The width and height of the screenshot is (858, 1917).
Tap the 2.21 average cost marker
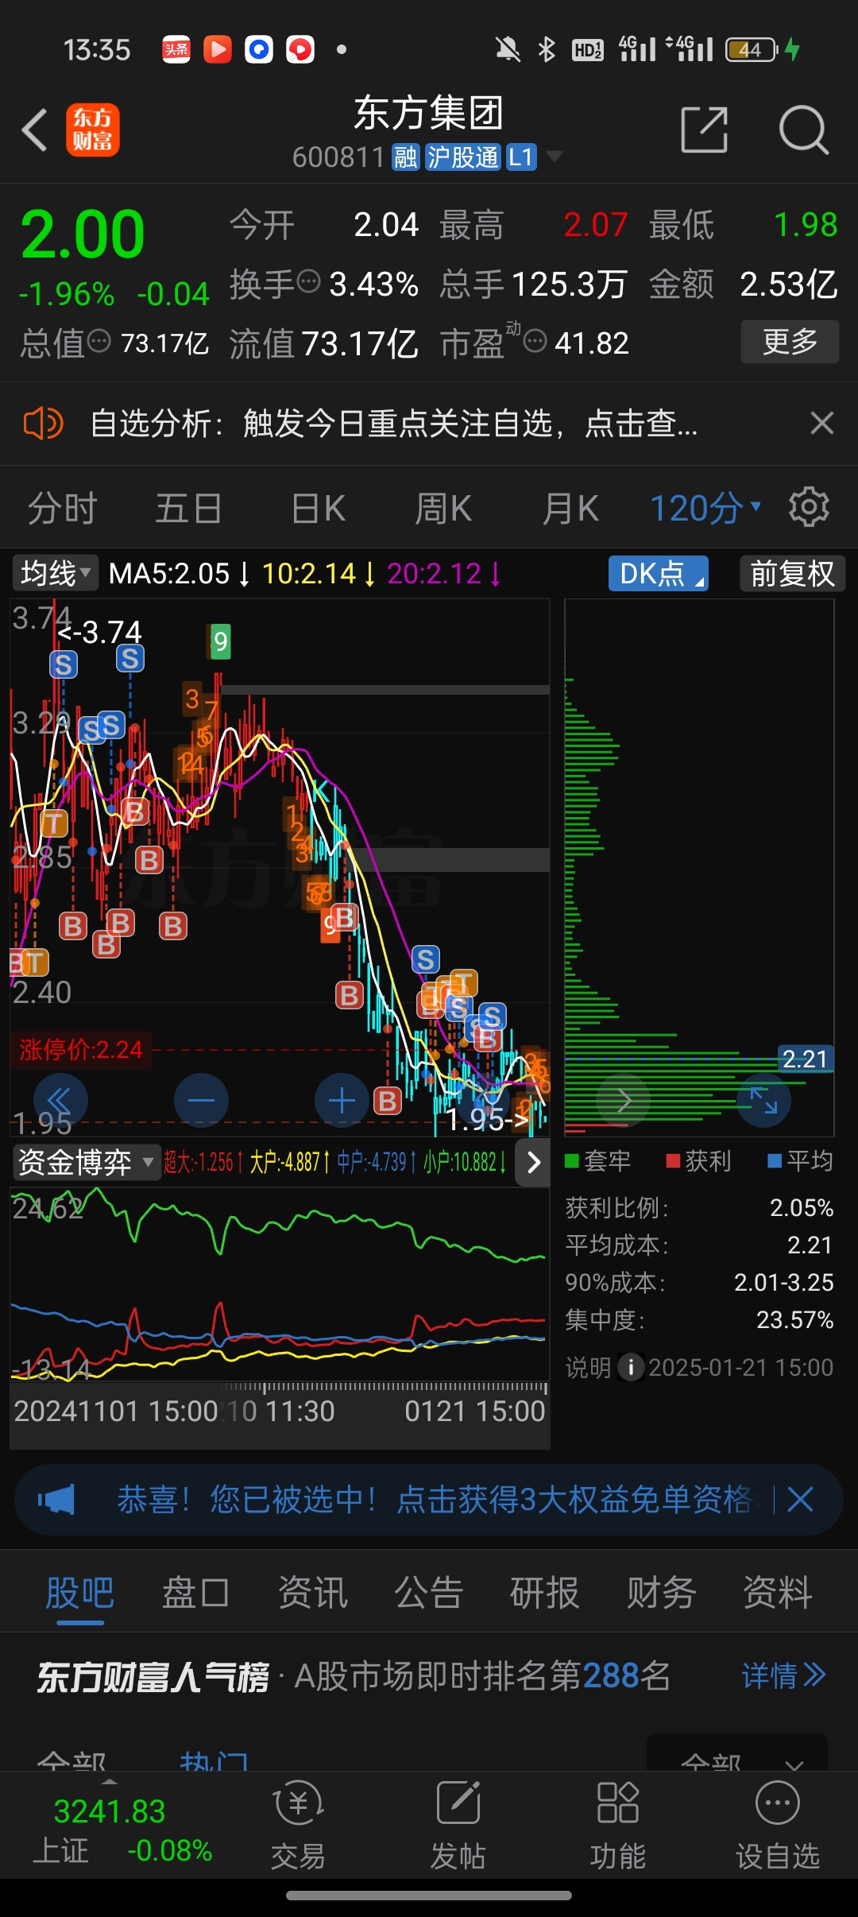pyautogui.click(x=805, y=1059)
